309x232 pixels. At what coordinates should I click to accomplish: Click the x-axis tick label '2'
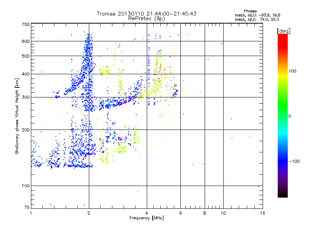89,213
